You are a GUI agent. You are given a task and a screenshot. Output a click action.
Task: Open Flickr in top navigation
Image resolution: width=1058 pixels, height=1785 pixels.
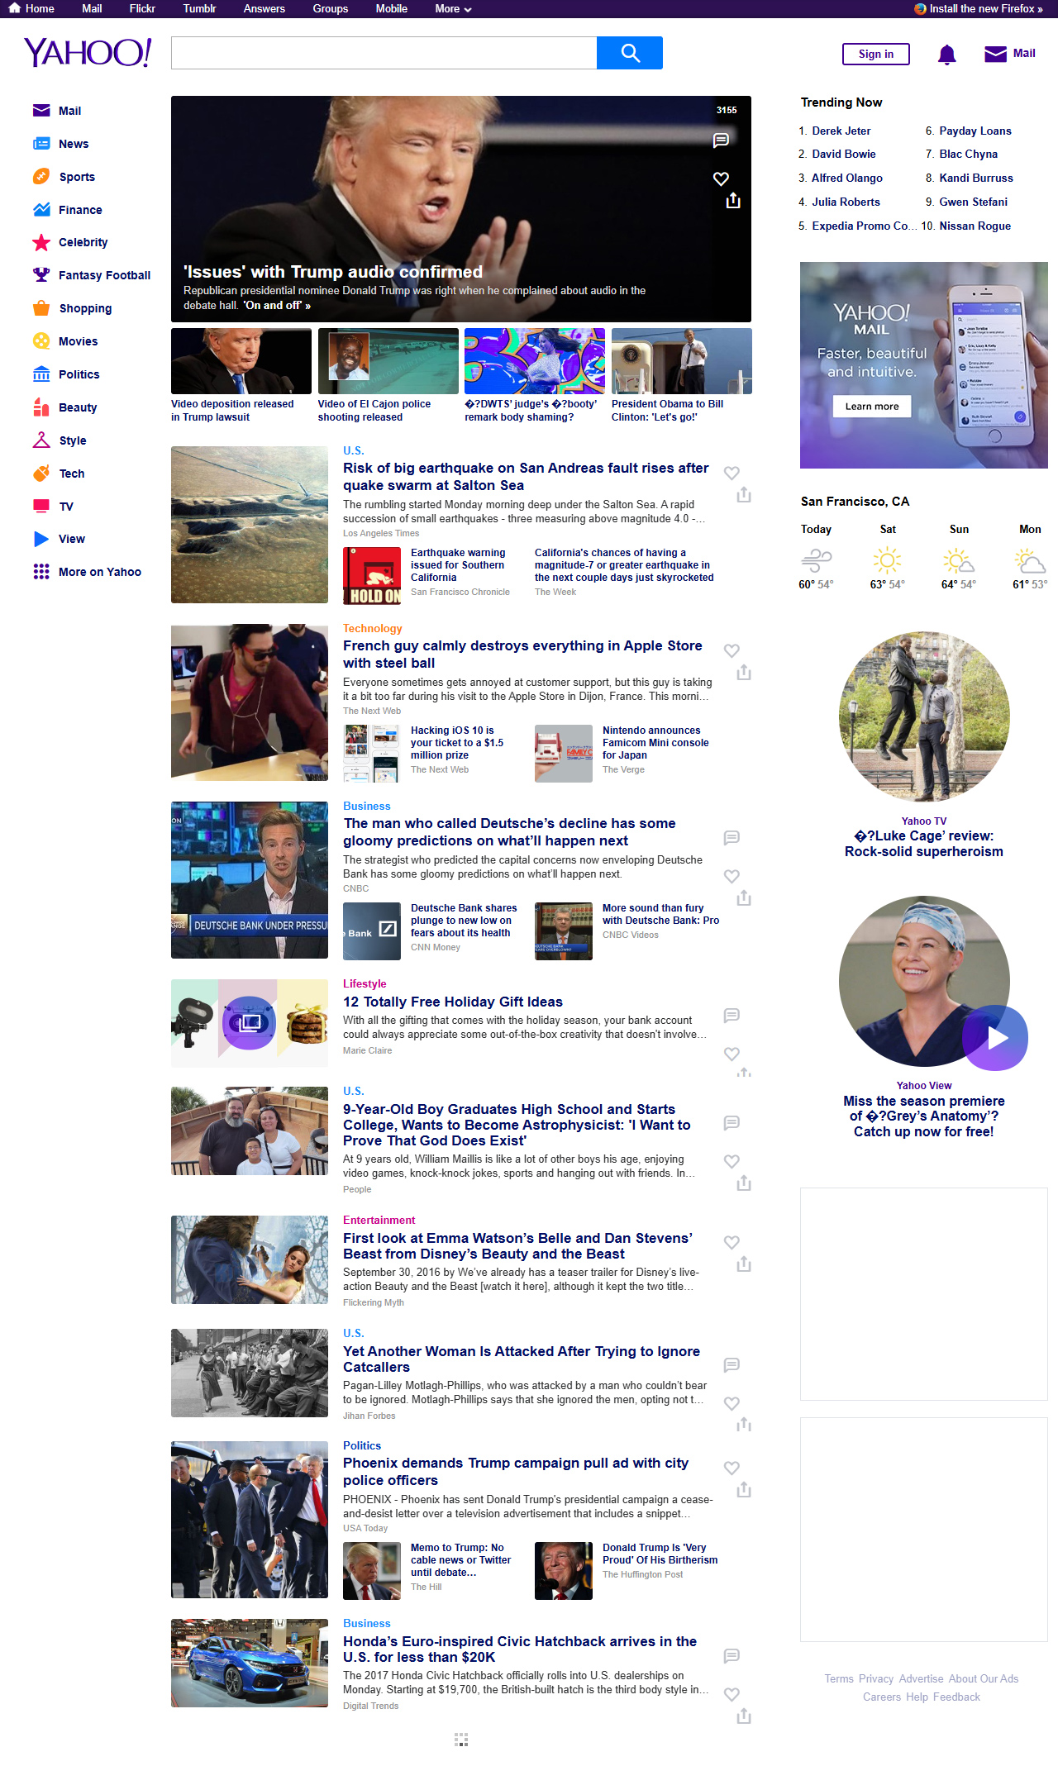pos(142,8)
